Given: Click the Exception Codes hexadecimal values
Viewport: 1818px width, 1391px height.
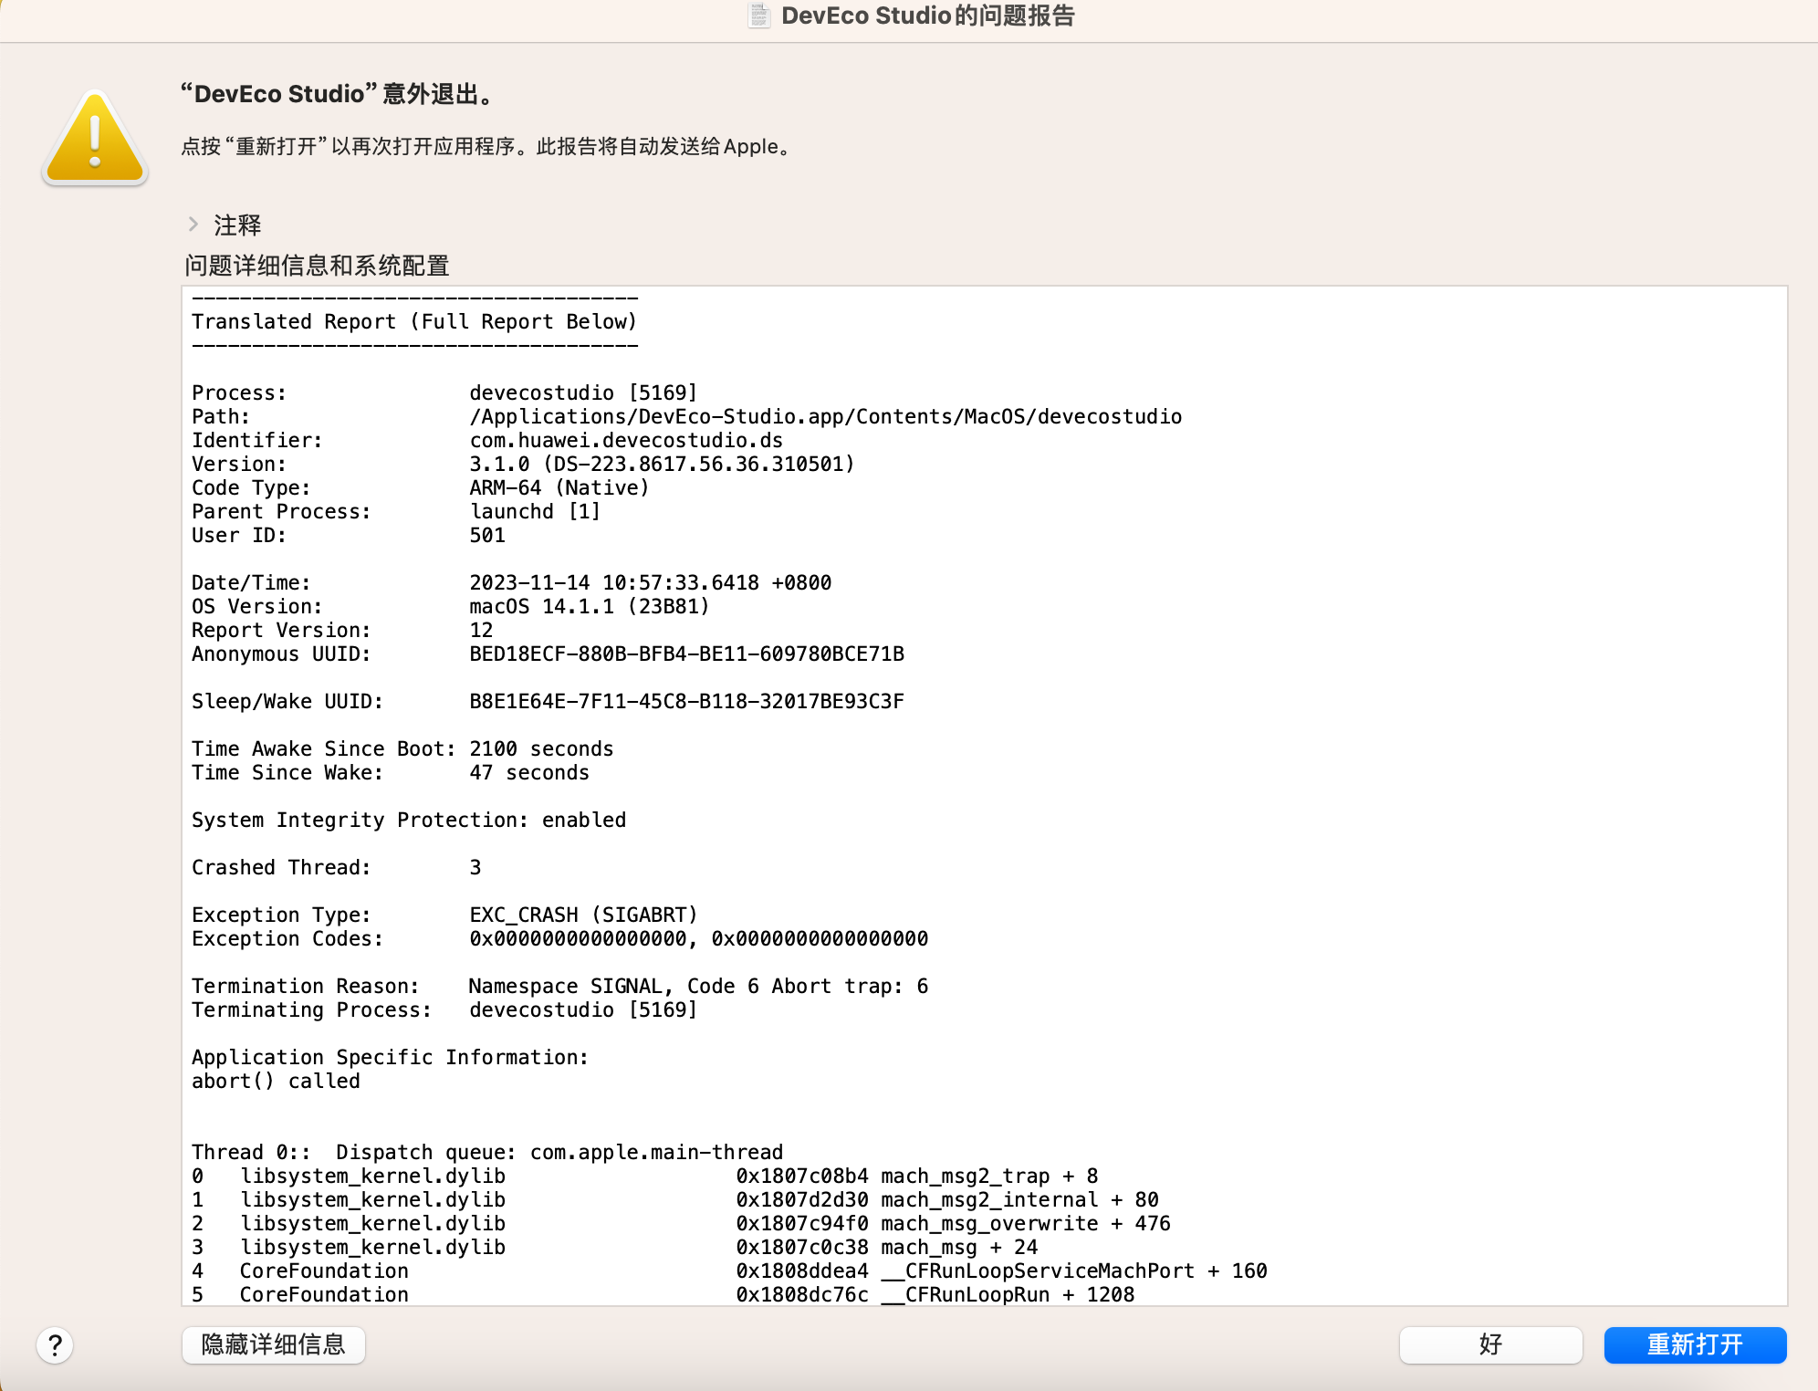Looking at the screenshot, I should (698, 938).
